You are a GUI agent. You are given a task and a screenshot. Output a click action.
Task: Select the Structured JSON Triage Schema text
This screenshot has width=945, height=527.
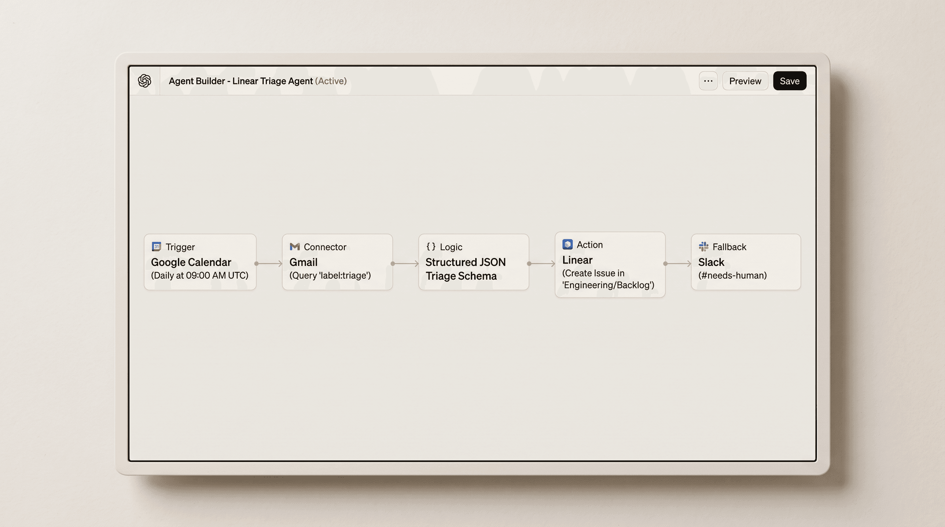[x=466, y=269]
